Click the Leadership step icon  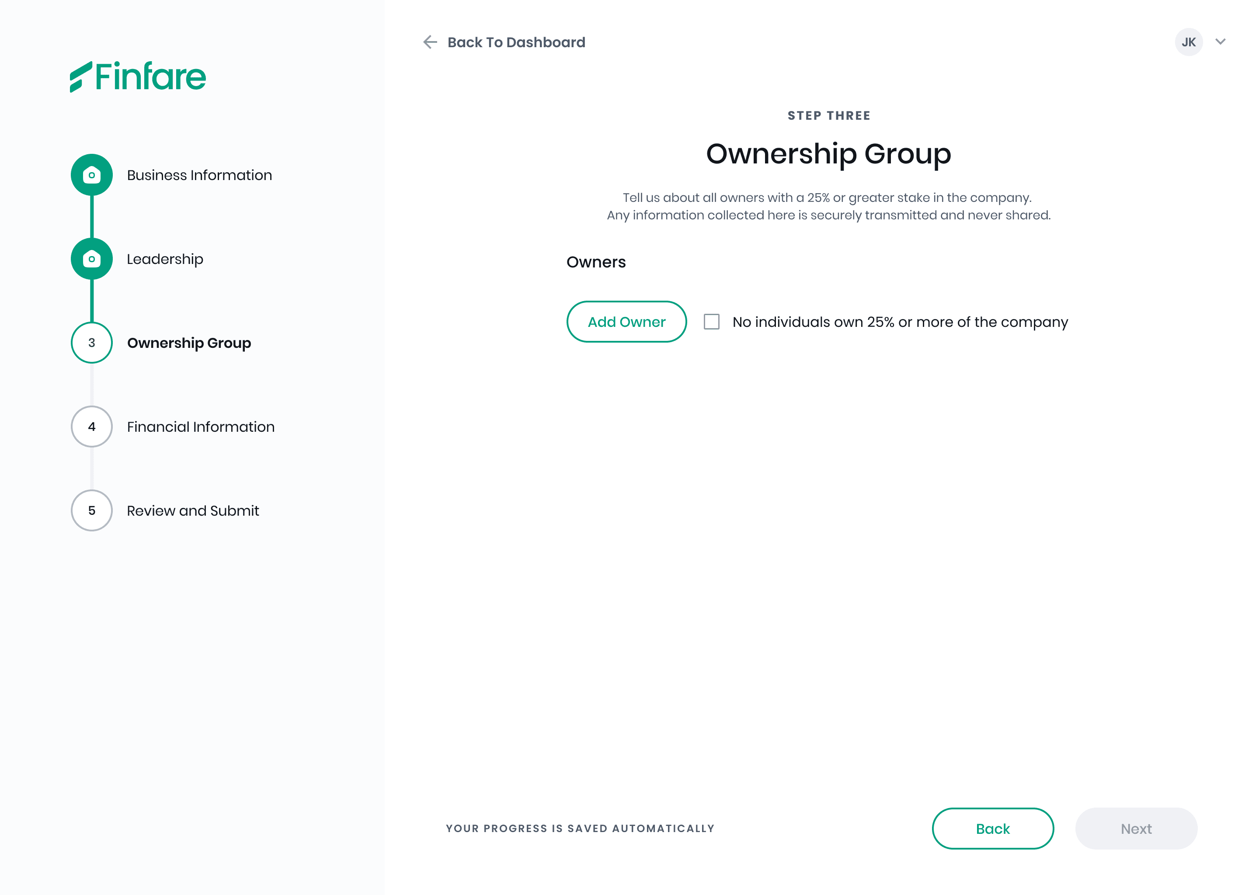point(91,259)
